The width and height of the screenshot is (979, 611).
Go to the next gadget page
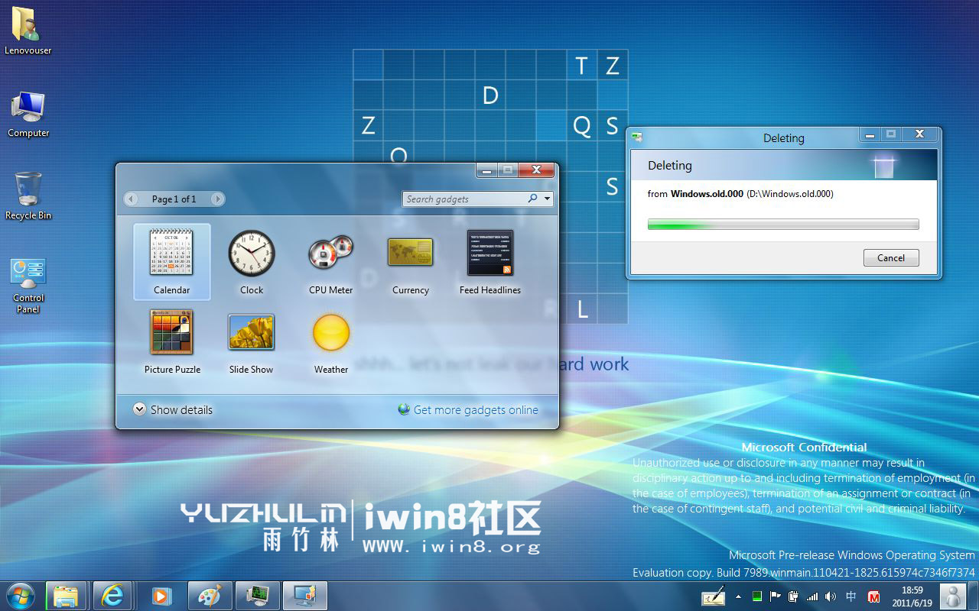click(217, 199)
